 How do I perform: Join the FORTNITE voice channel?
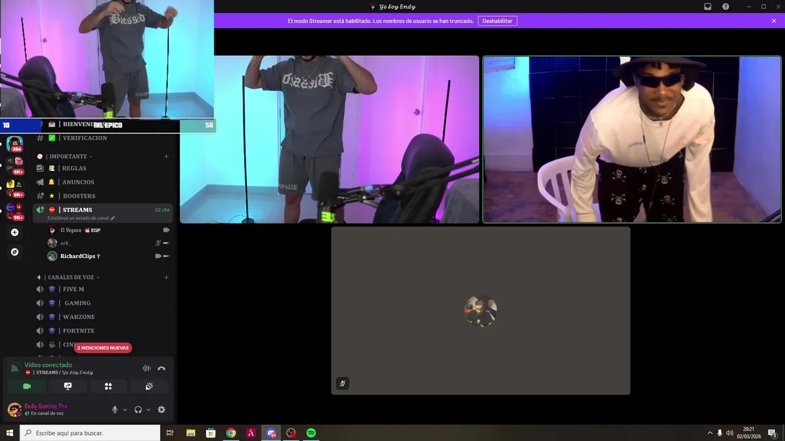pos(102,331)
